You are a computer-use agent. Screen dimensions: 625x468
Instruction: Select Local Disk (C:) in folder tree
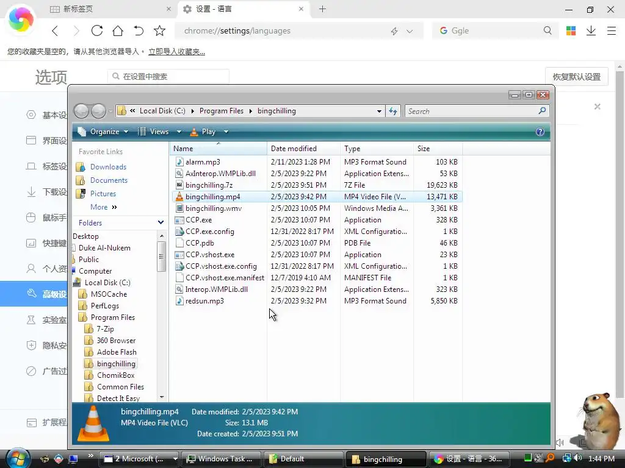[x=107, y=283]
